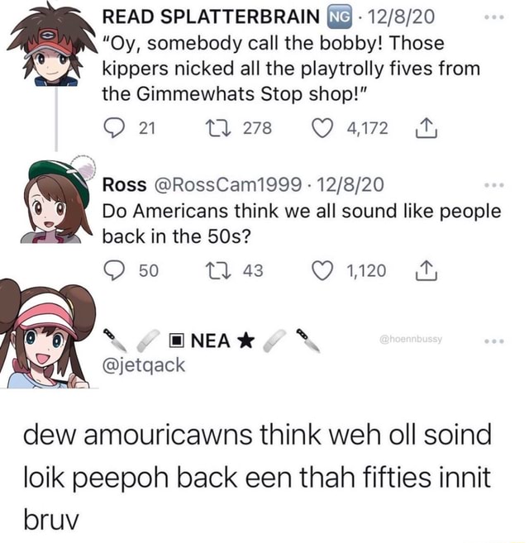The width and height of the screenshot is (529, 543).
Task: Retweet the SPLATTERBRAIN tweet
Action: 217,128
